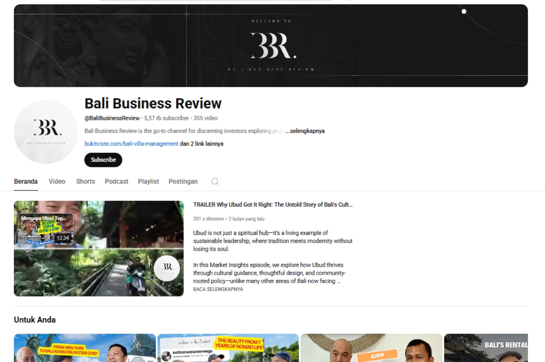Switch to the Shorts tab
This screenshot has width=545, height=362.
pyautogui.click(x=86, y=181)
